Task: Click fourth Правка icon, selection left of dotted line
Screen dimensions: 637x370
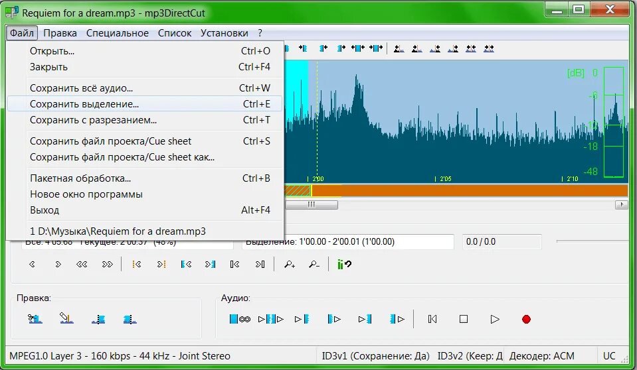Action: tap(130, 320)
